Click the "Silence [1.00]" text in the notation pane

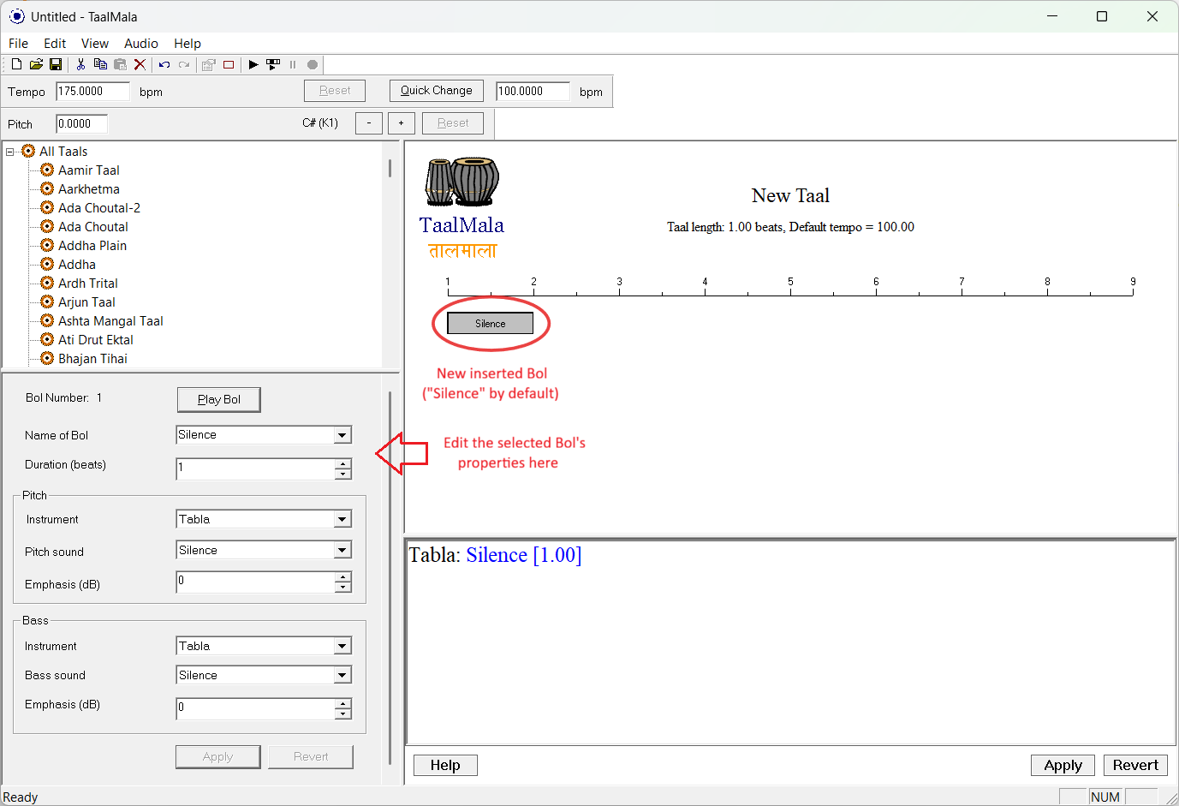coord(524,555)
